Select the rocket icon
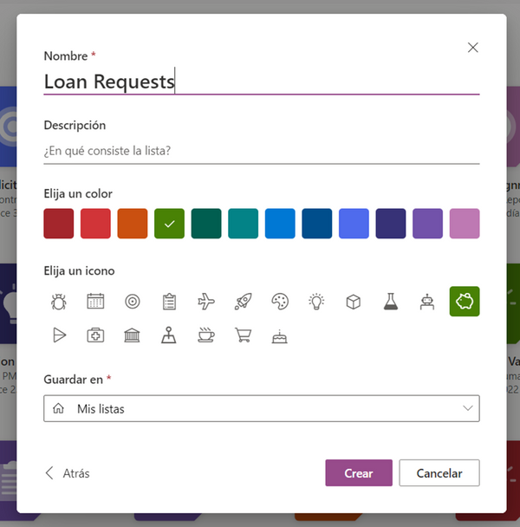Viewport: 520px width, 527px height. (243, 302)
